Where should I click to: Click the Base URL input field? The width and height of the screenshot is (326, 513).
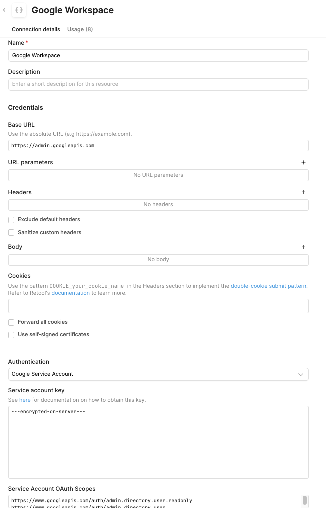coord(158,145)
